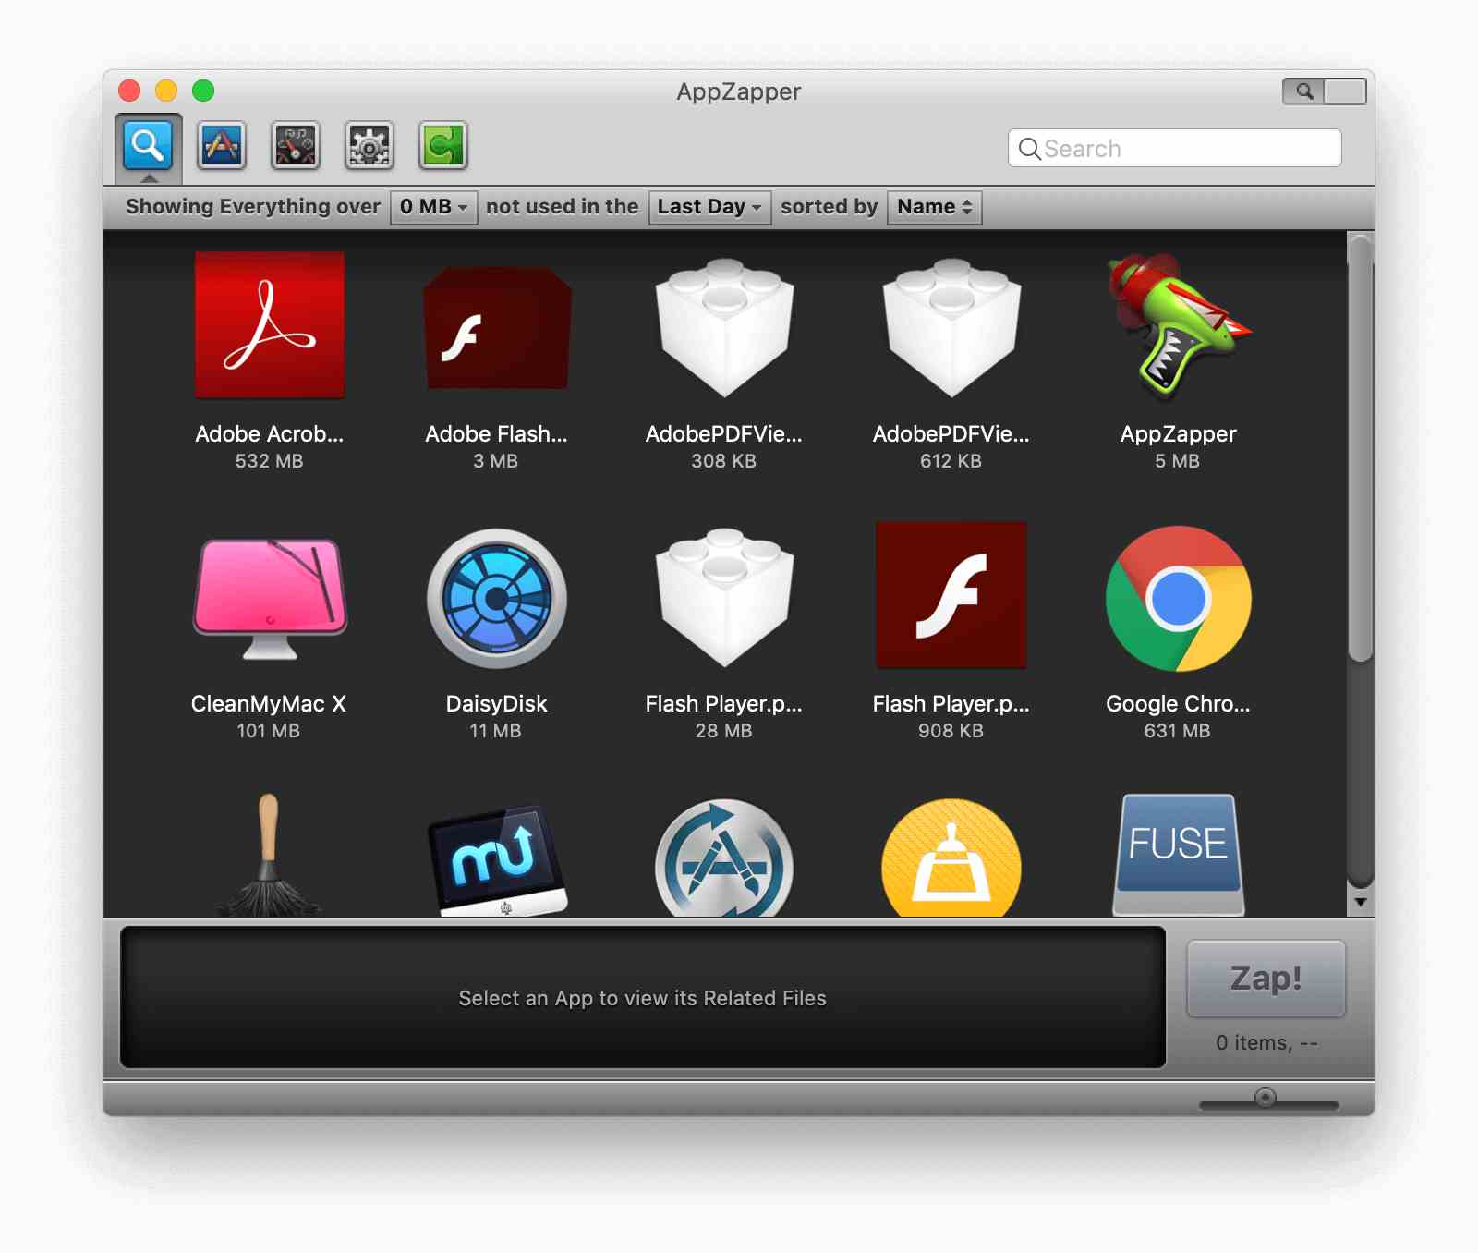Open the Preference Panes gear toolbar icon
The height and width of the screenshot is (1253, 1478).
click(x=369, y=145)
